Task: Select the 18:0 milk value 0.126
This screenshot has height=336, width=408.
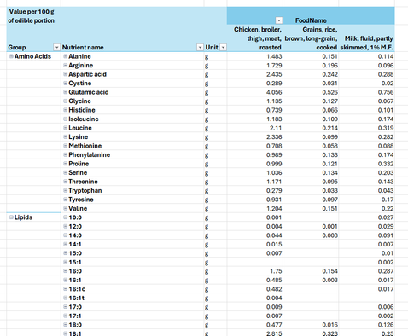Action: point(367,325)
